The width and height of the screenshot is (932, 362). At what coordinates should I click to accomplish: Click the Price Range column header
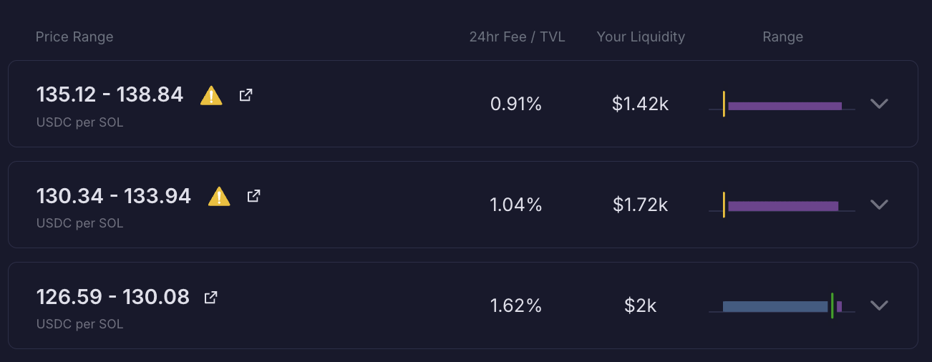click(x=74, y=37)
